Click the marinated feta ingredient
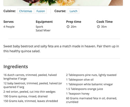Screen dimensions: 130x107 (92, 100)
